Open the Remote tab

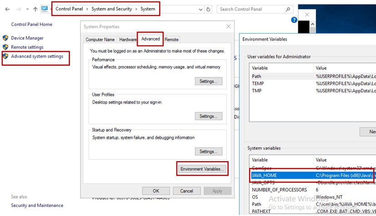(x=171, y=39)
